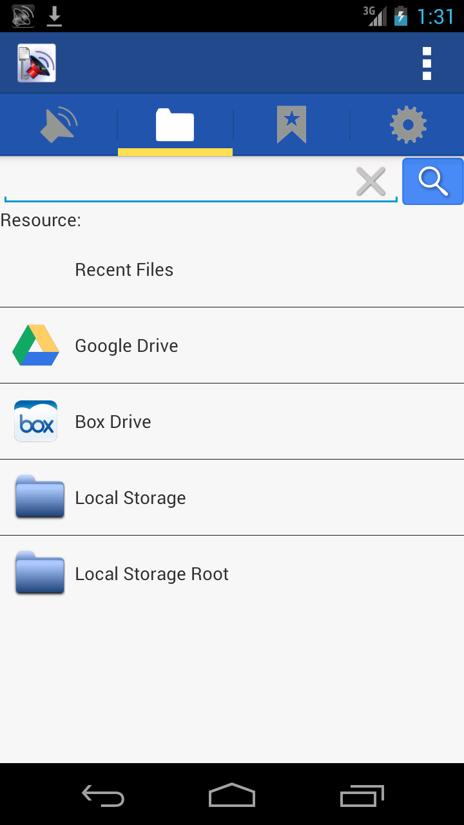Browse the Local Storage entry
The image size is (464, 825).
(131, 498)
